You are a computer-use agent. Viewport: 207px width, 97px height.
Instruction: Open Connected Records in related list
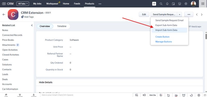(12, 35)
